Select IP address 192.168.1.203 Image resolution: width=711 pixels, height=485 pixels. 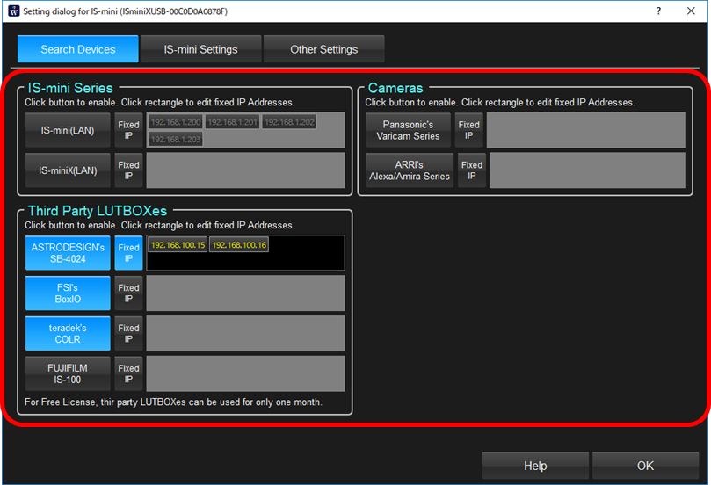pos(176,139)
